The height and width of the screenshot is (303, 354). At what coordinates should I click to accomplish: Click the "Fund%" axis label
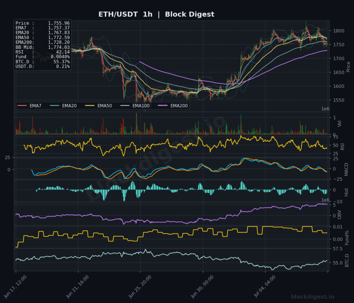(x=347, y=238)
